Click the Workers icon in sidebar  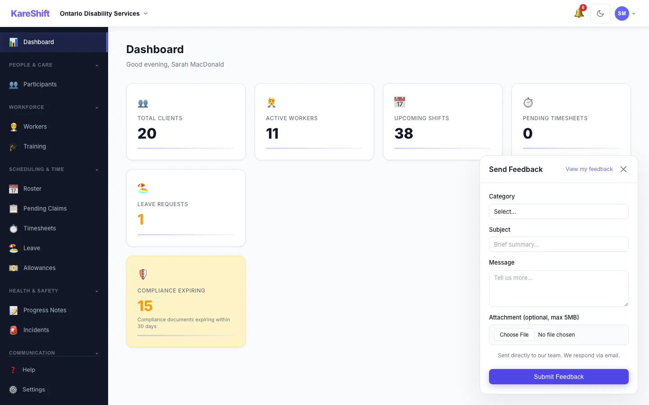click(14, 127)
